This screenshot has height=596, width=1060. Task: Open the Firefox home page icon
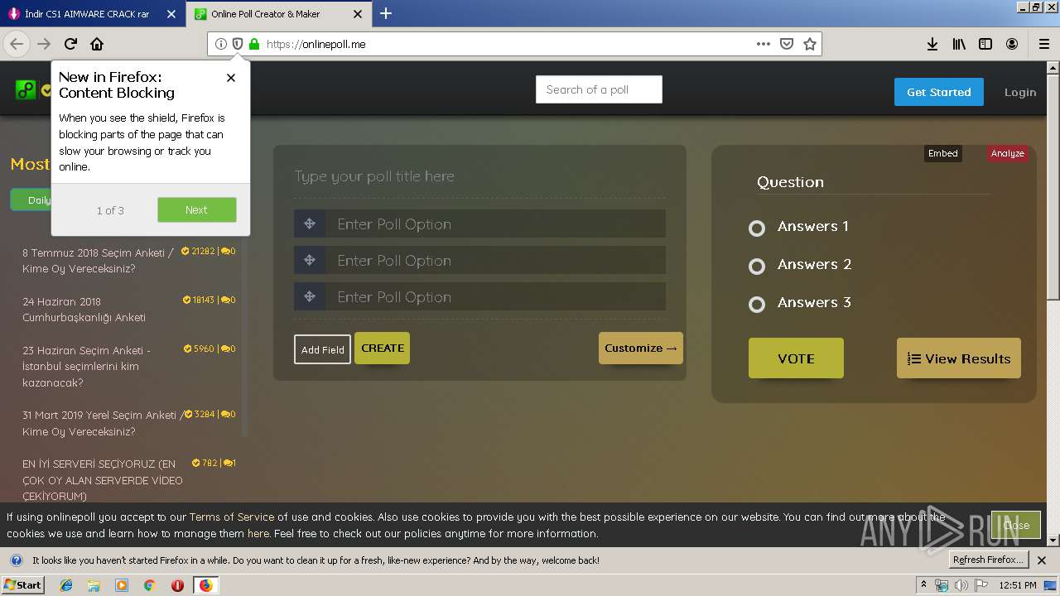click(x=97, y=44)
